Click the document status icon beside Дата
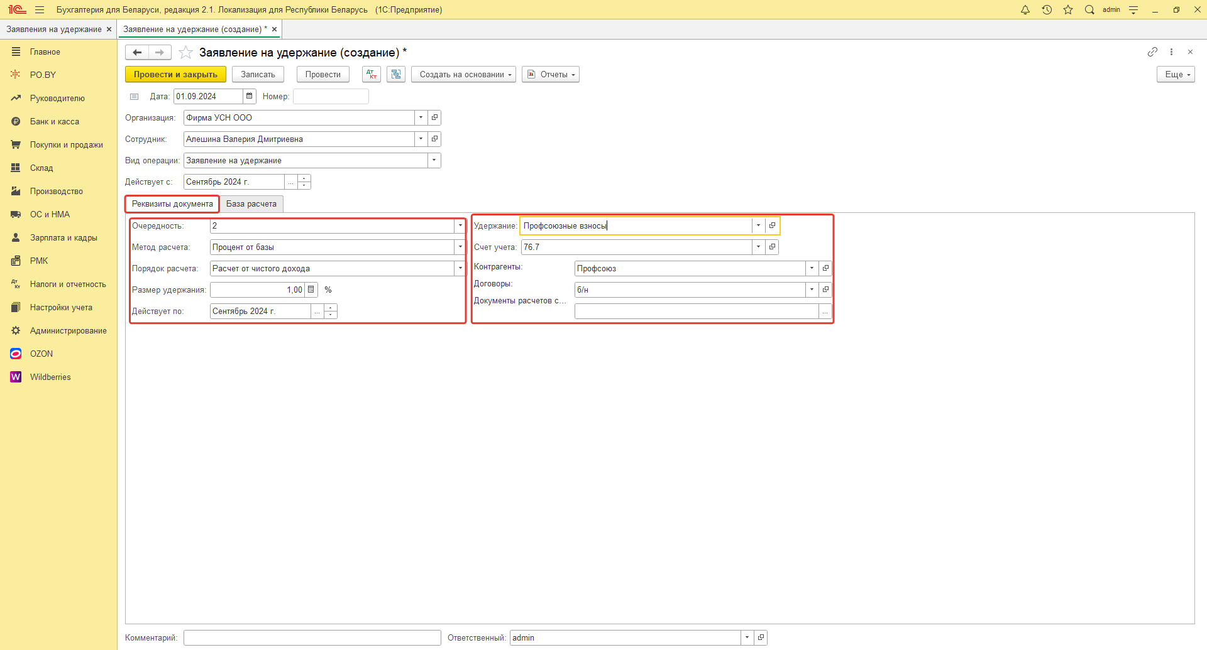Screen dimensions: 1207x650 134,97
